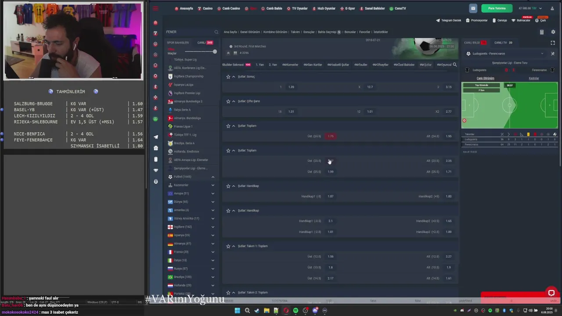The height and width of the screenshot is (316, 562).
Task: Collapse the Futbol (1645) category
Action: click(x=213, y=177)
